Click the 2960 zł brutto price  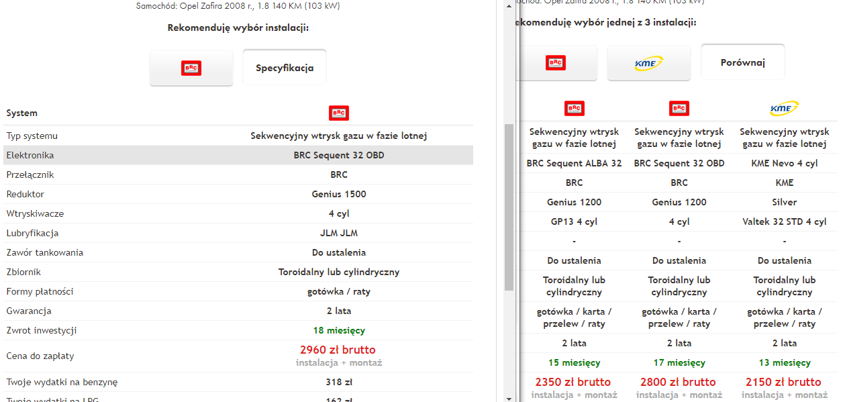click(338, 350)
